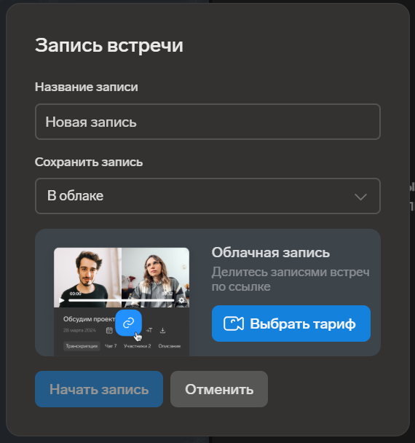Click 'Делитесь записями встреч по ссылке' text

pyautogui.click(x=290, y=279)
